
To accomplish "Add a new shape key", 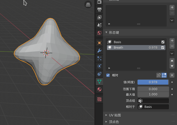I will coord(172,41).
